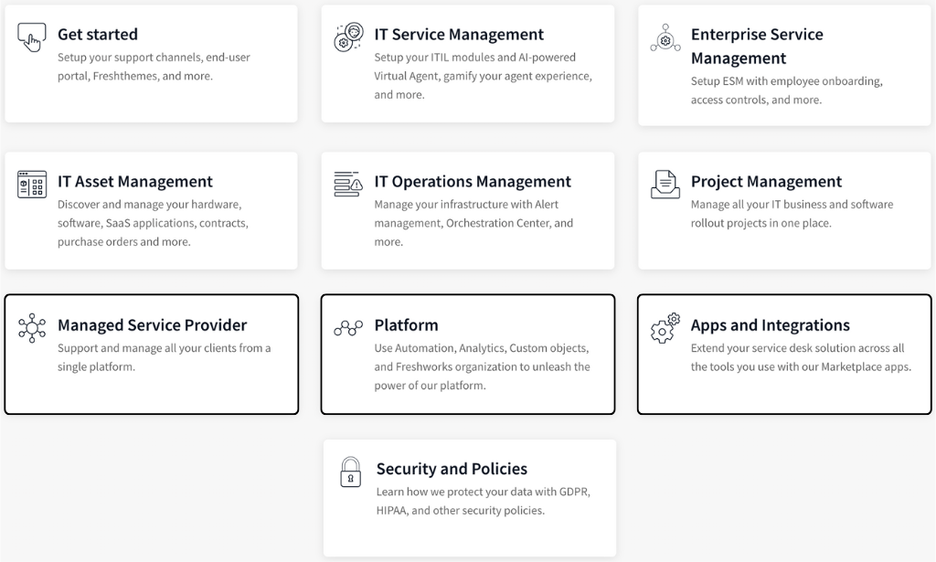This screenshot has width=936, height=562.
Task: Select the Platform connected nodes icon
Action: [347, 328]
